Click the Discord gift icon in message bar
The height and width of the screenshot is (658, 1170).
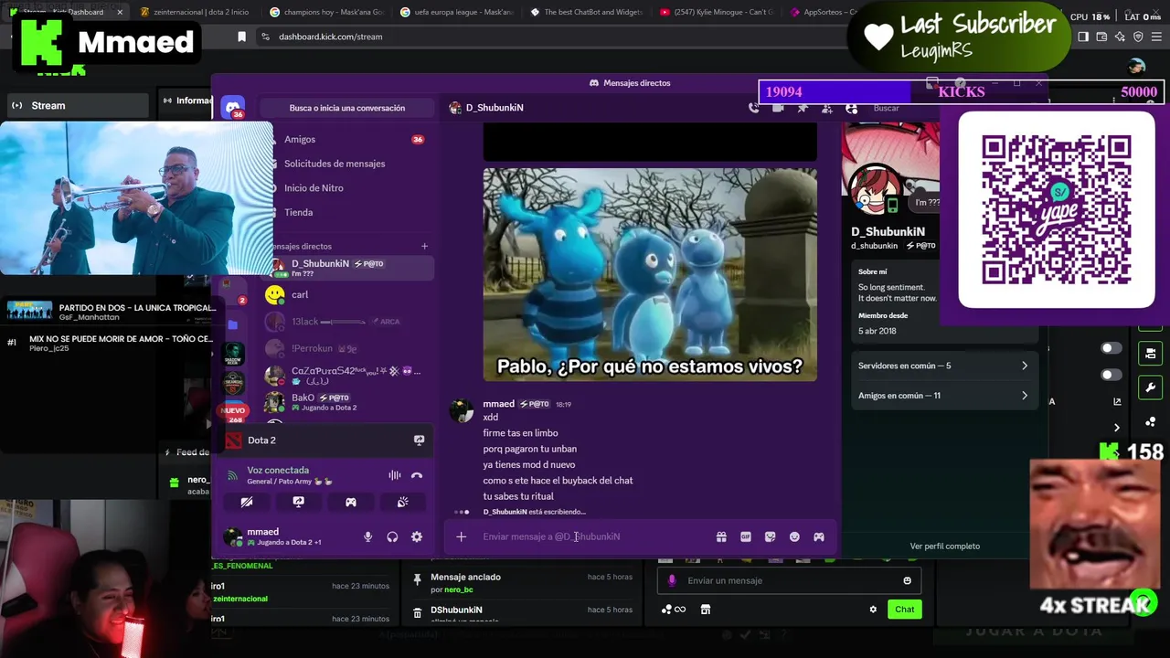click(721, 536)
